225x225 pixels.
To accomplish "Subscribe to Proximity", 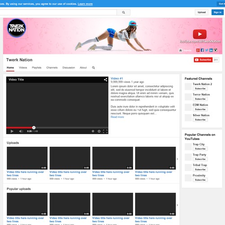I will point(200,180).
